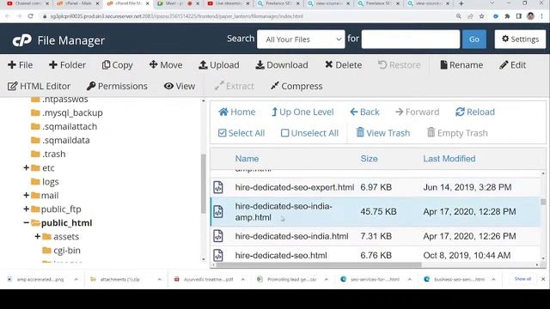Create a new folder with +Folder
Screen dimensions: 550x309
(67, 65)
